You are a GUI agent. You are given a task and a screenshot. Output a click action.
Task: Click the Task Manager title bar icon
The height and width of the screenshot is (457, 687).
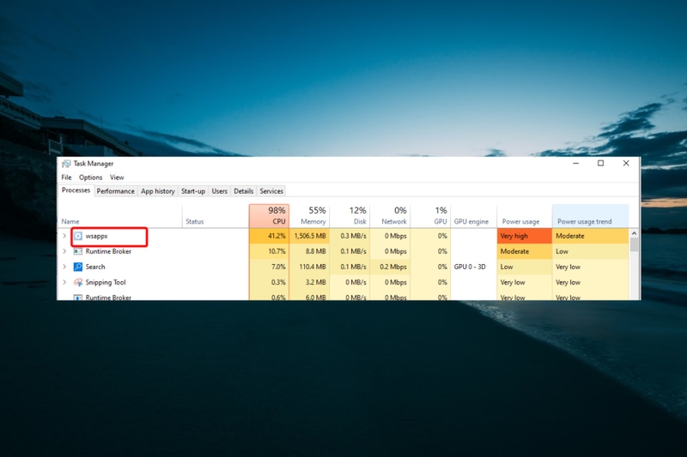click(x=66, y=164)
